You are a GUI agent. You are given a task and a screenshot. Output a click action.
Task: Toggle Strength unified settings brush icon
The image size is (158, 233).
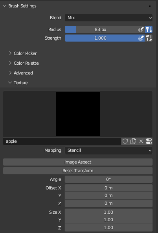pyautogui.click(x=149, y=38)
